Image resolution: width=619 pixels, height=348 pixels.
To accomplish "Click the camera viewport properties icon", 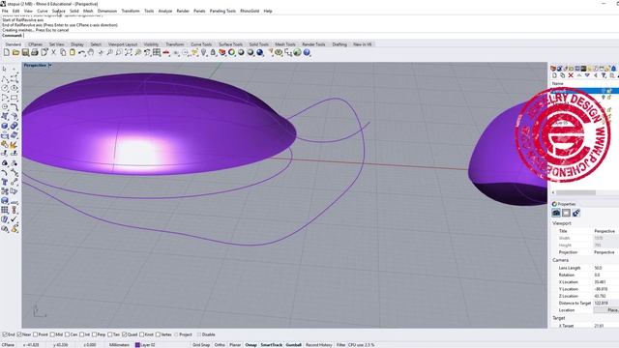I will pyautogui.click(x=556, y=213).
